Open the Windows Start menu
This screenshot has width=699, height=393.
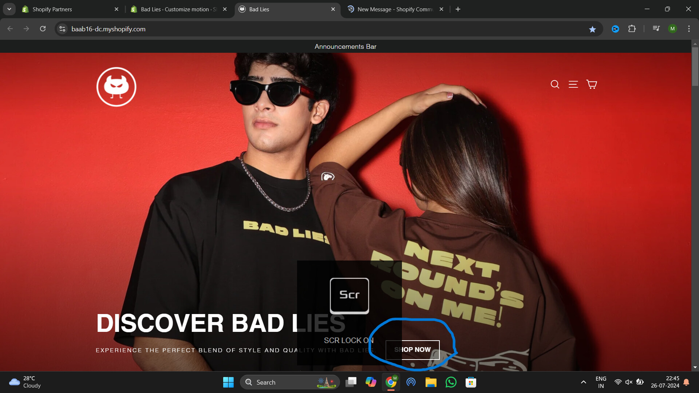pyautogui.click(x=228, y=382)
